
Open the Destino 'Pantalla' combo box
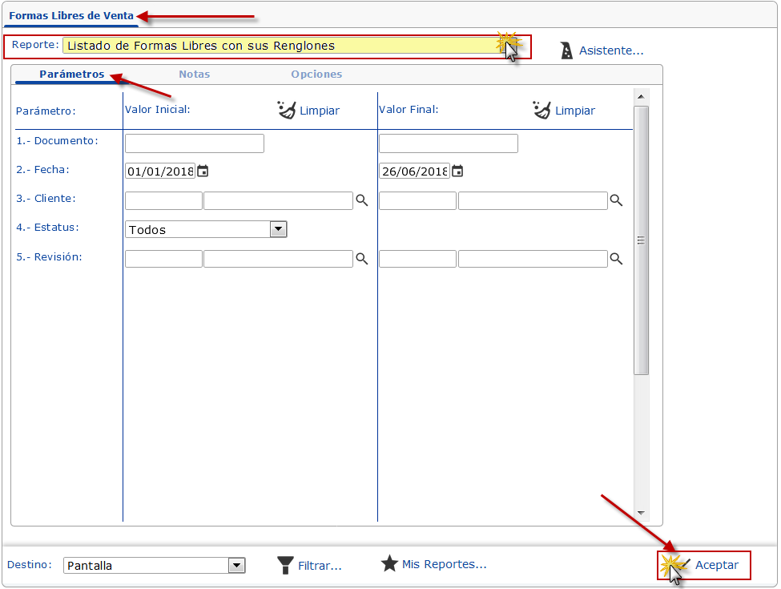click(155, 566)
